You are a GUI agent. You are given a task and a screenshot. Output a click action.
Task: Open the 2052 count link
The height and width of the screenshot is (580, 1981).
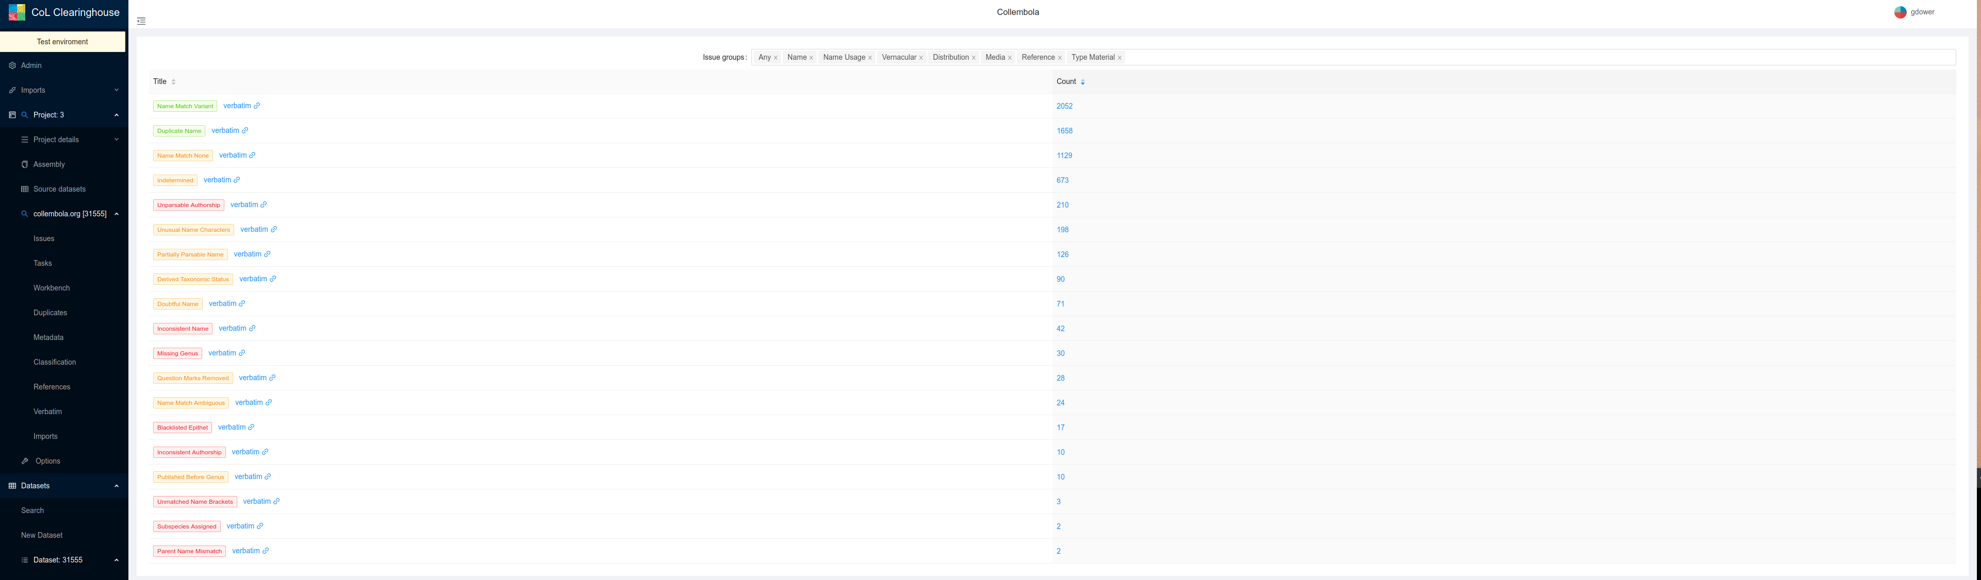click(x=1065, y=106)
